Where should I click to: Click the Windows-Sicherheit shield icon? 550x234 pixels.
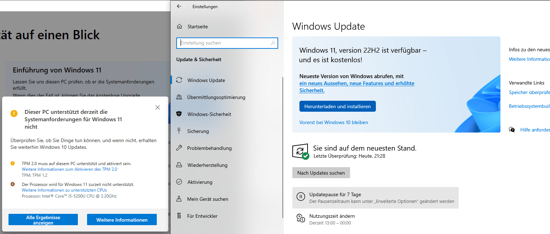[x=179, y=114]
